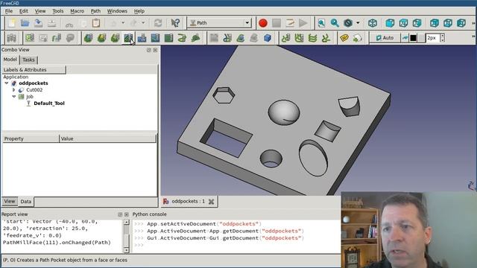Screen dimensions: 477x268
Task: Switch to the Top view cube icon
Action: [x=403, y=23]
